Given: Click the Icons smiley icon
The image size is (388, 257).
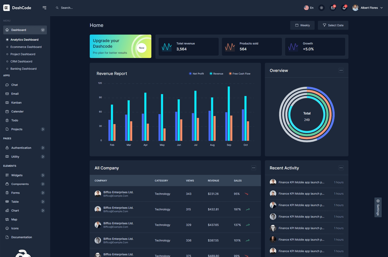Looking at the screenshot, I should [7, 228].
